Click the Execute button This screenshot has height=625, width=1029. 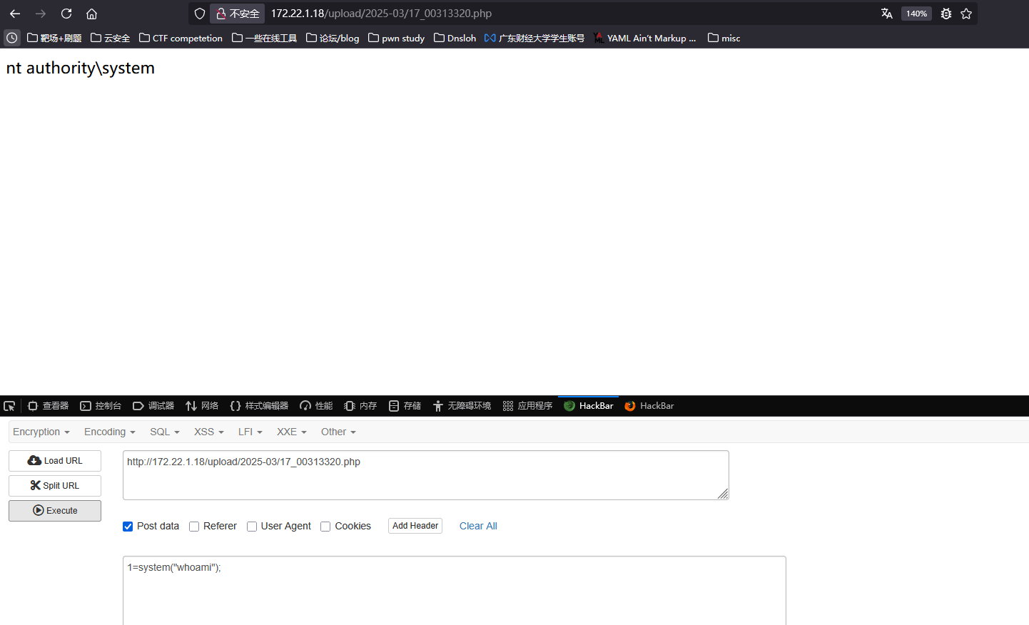click(x=55, y=511)
